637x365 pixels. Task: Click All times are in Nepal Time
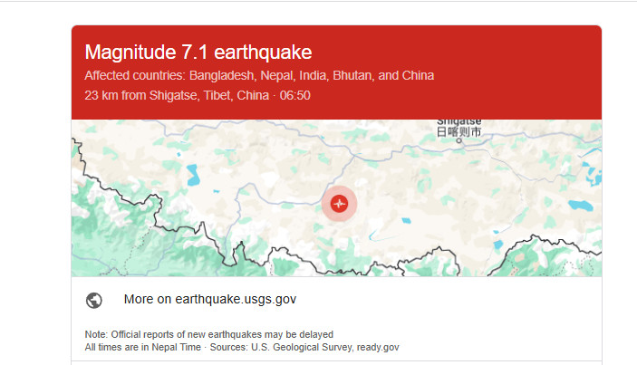[142, 348]
